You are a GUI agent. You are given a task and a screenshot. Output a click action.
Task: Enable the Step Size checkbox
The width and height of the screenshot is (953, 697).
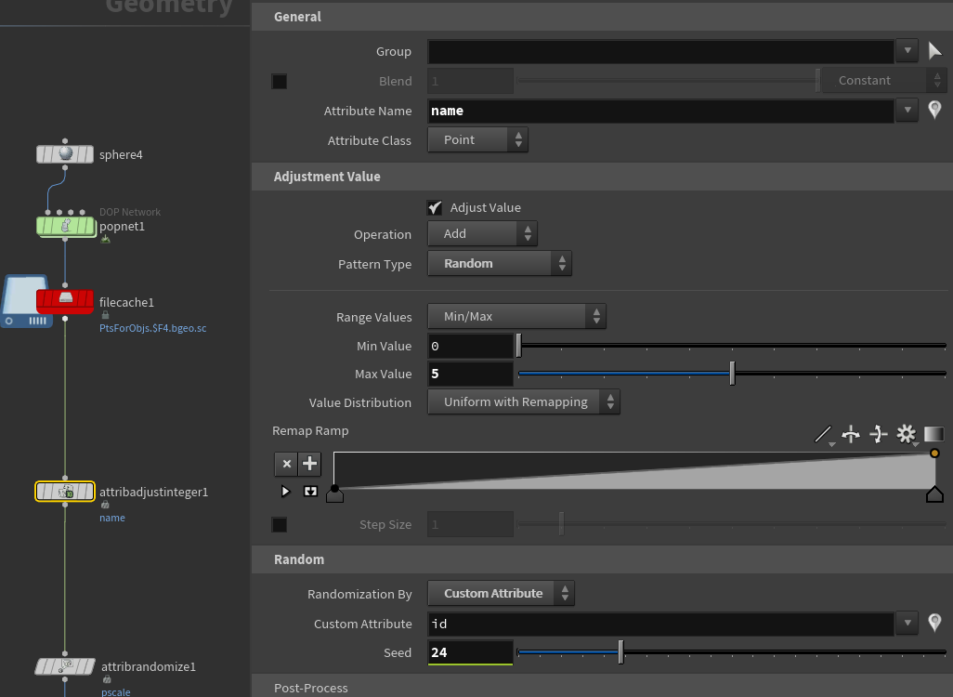tap(280, 525)
